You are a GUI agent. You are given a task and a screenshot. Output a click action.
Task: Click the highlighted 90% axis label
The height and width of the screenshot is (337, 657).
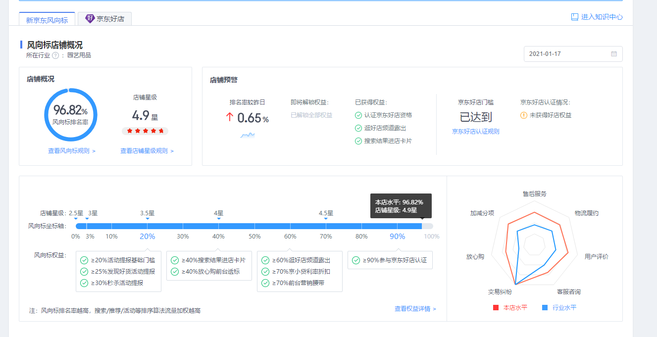(x=398, y=237)
